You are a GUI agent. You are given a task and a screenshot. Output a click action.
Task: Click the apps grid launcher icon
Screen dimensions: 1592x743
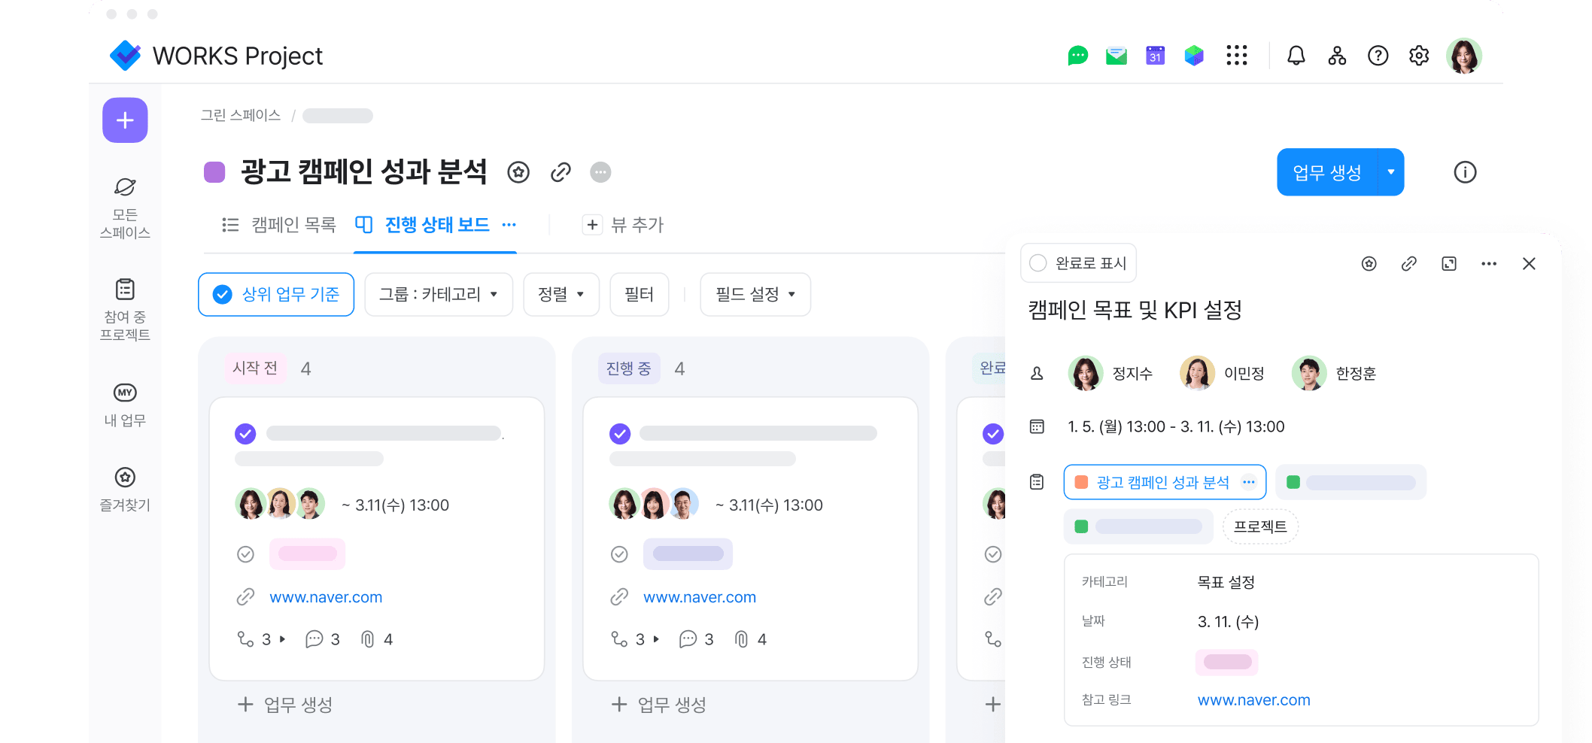tap(1236, 56)
